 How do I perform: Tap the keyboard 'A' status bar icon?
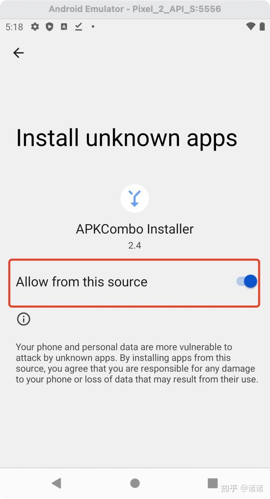click(64, 27)
